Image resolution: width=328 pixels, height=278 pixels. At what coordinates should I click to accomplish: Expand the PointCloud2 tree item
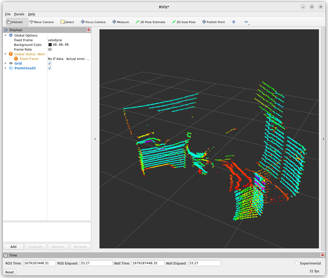[x=5, y=68]
